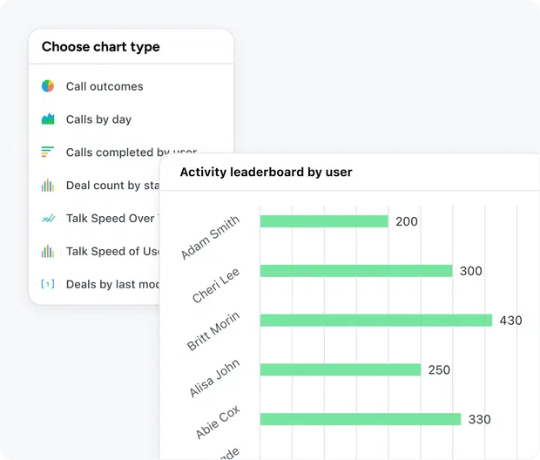The height and width of the screenshot is (460, 540).
Task: Click Britt Morin's green bar
Action: (x=376, y=321)
